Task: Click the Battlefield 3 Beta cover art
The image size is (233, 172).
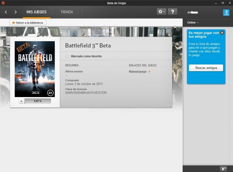Action: (x=35, y=69)
